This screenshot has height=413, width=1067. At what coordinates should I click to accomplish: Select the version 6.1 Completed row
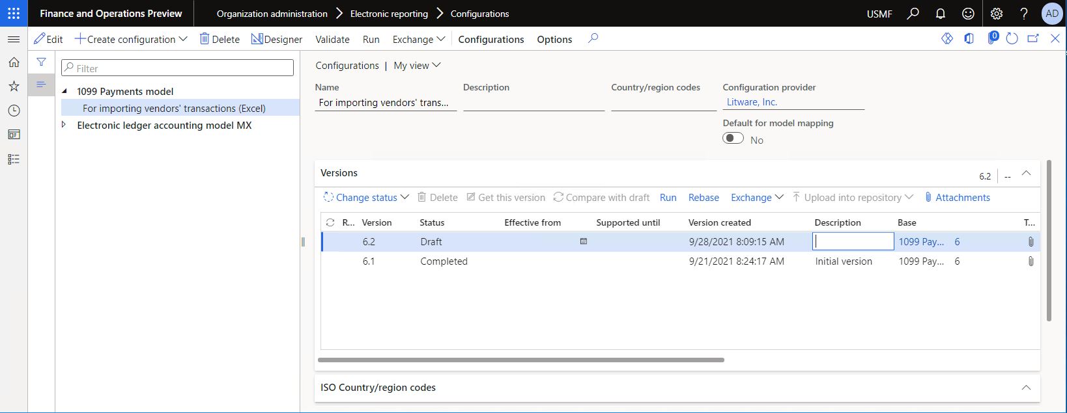[680, 261]
